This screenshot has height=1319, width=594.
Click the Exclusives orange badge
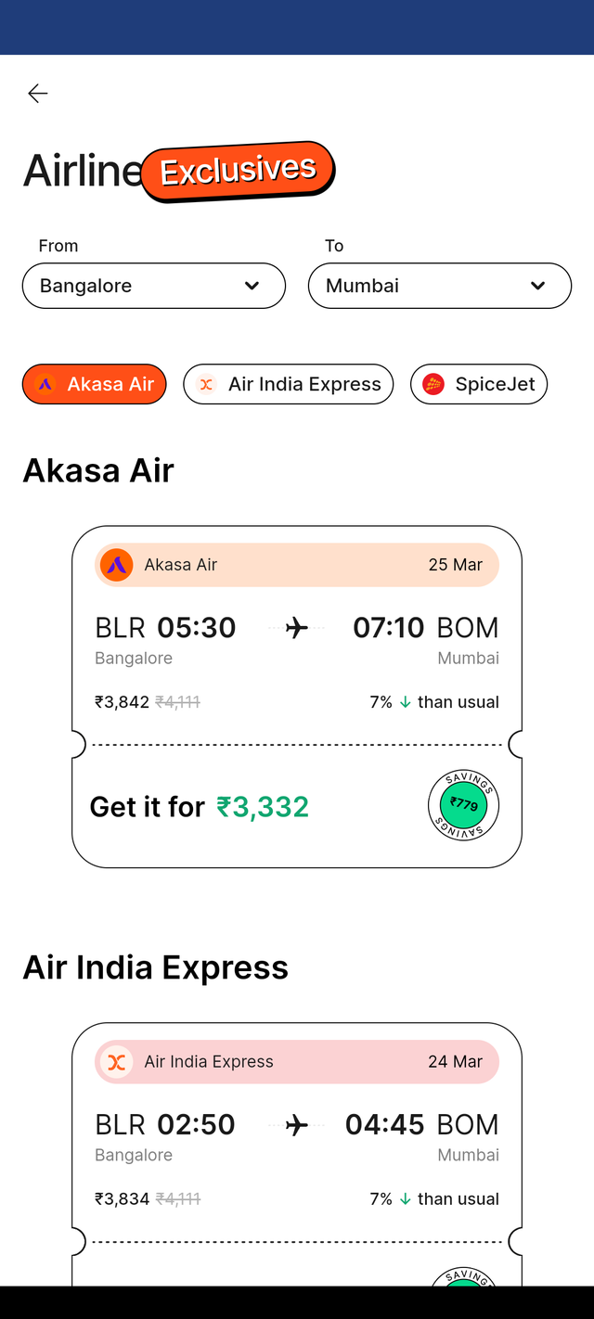tap(239, 171)
